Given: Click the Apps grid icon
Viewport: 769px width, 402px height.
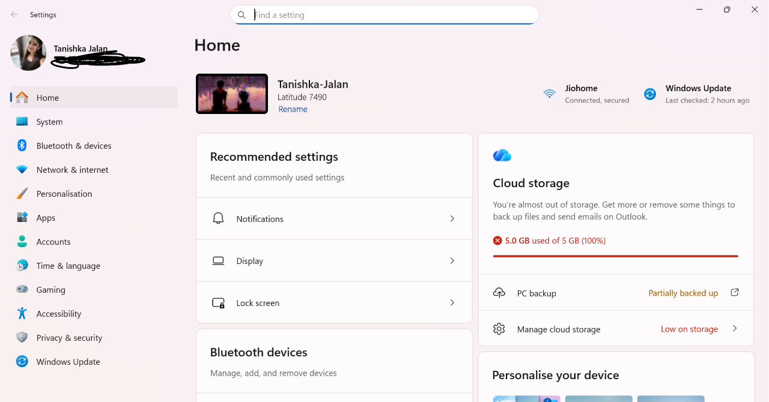Looking at the screenshot, I should 22,217.
